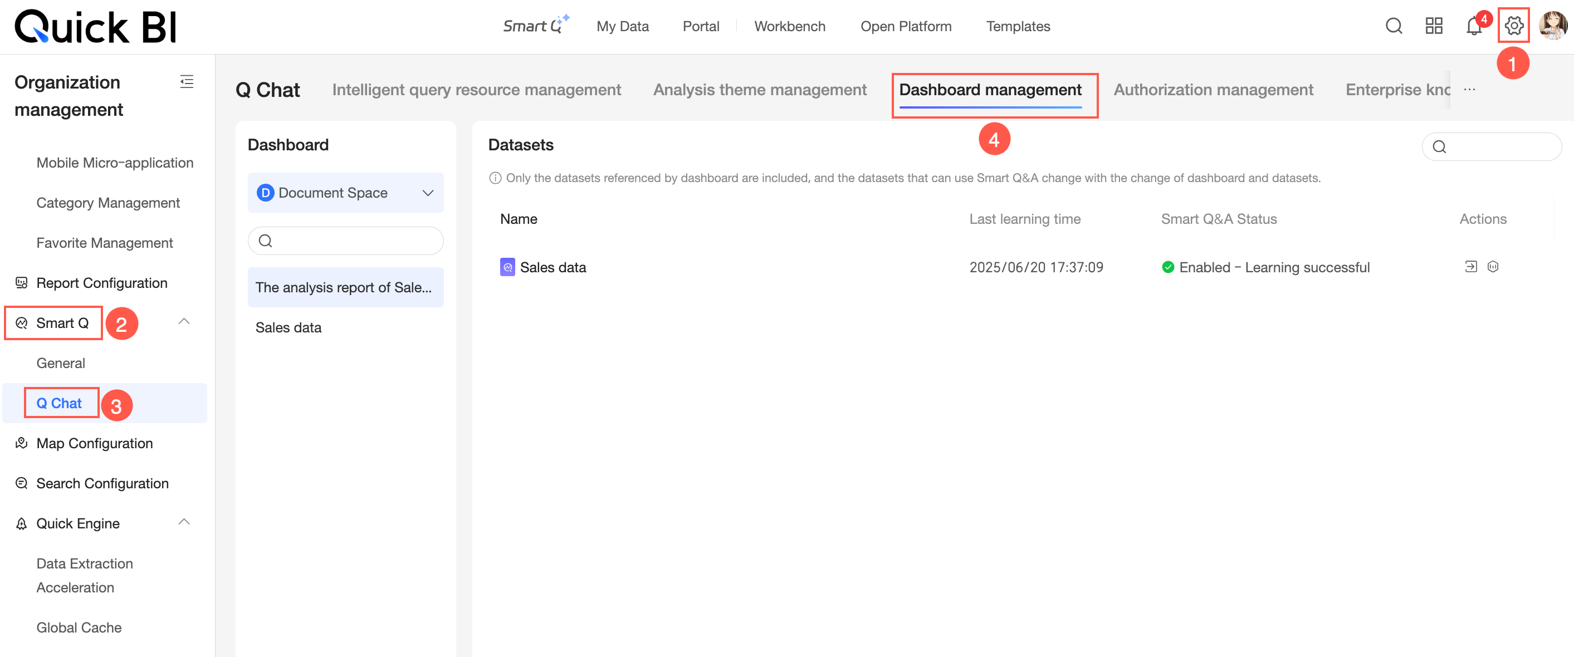Collapse the Smart Q section chevron
The width and height of the screenshot is (1574, 657).
184,322
